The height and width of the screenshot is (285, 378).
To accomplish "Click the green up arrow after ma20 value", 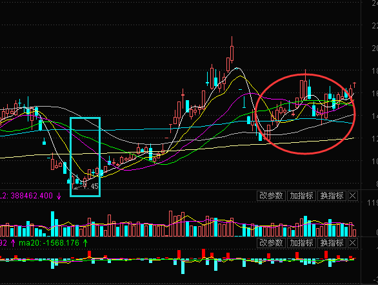I will (85, 243).
